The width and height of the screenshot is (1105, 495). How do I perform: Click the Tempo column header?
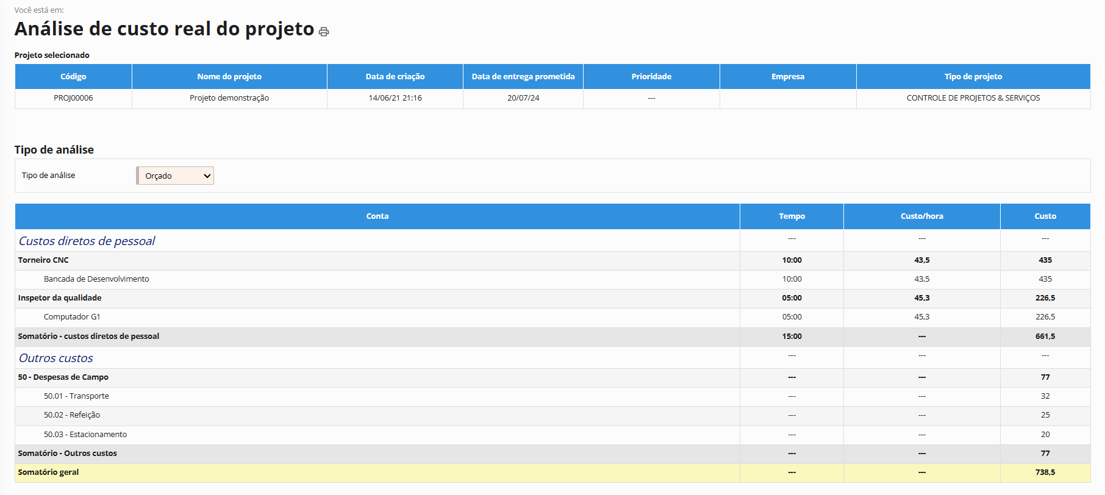(792, 216)
